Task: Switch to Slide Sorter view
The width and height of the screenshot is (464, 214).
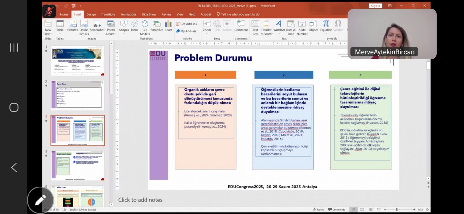Action: click(x=361, y=209)
